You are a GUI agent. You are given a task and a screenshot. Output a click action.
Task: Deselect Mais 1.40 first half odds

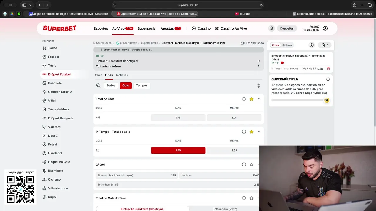coord(178,150)
